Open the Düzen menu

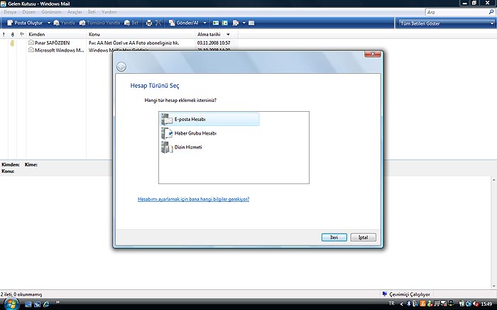[x=29, y=12]
